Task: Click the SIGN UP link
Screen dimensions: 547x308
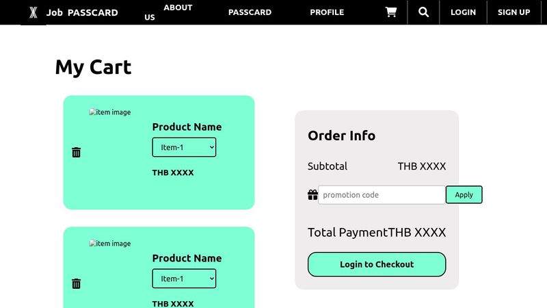Action: [x=513, y=12]
